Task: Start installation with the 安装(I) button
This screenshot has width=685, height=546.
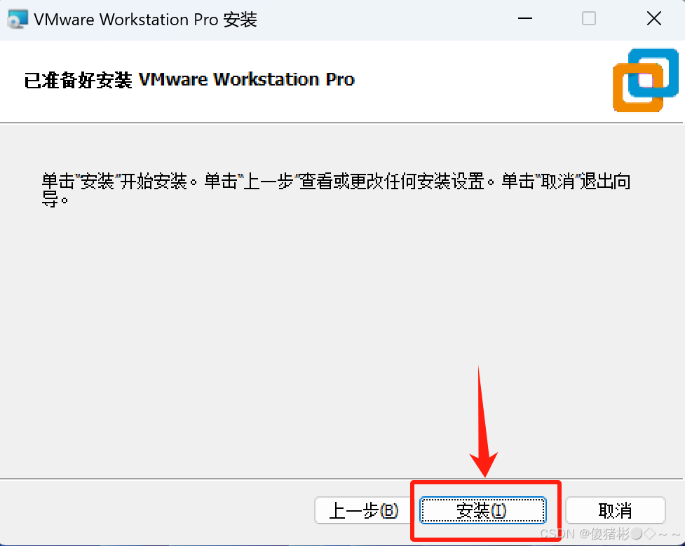Action: pyautogui.click(x=483, y=510)
